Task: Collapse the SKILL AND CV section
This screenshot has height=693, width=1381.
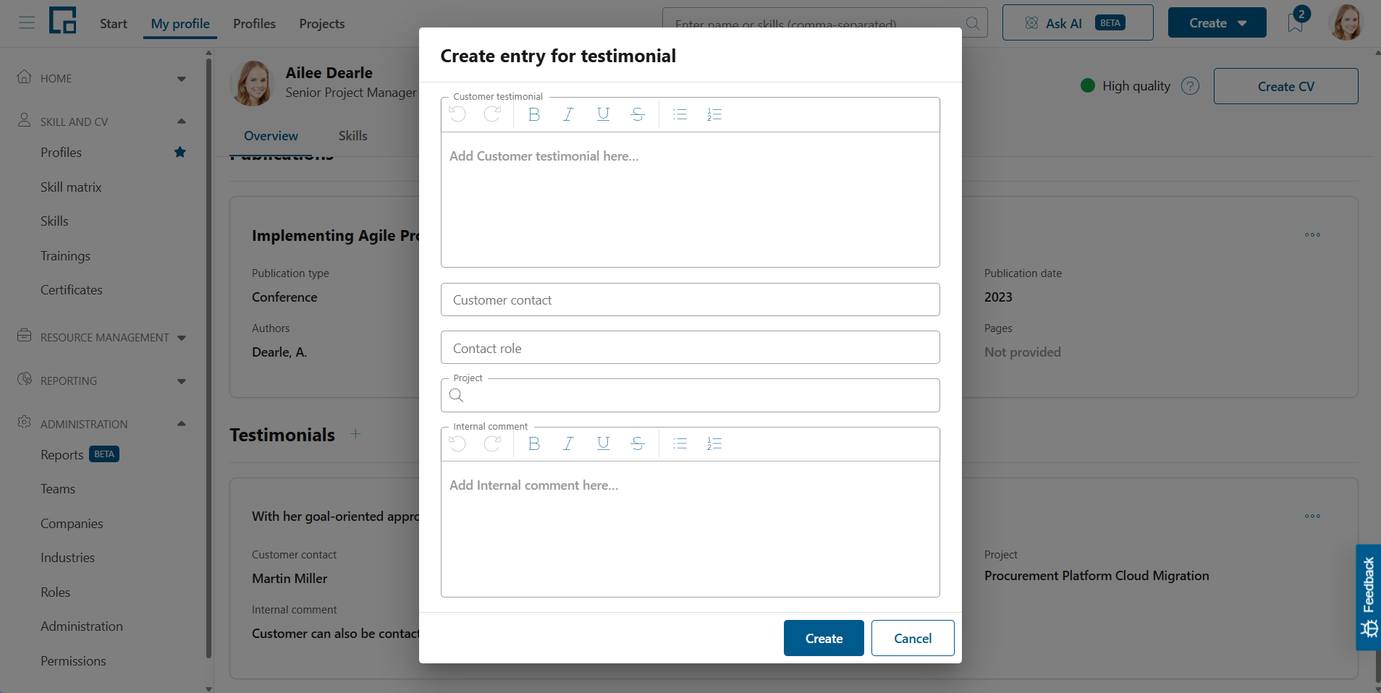Action: pos(182,122)
